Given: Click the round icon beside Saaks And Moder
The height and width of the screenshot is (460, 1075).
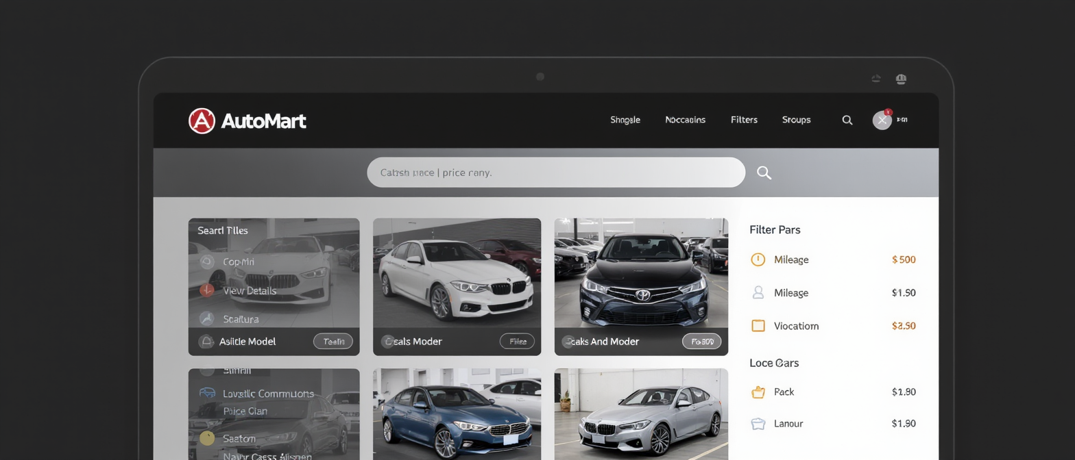Looking at the screenshot, I should pyautogui.click(x=568, y=341).
